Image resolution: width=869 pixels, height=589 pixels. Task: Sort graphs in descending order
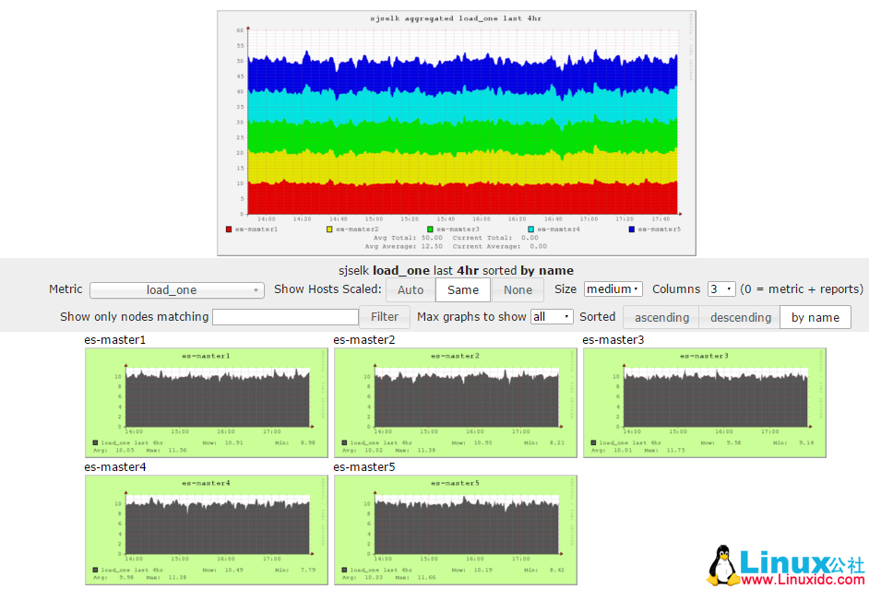(x=740, y=317)
